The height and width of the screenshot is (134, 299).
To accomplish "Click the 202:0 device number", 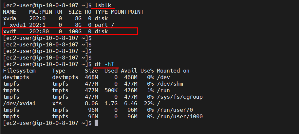I will click(37, 19).
